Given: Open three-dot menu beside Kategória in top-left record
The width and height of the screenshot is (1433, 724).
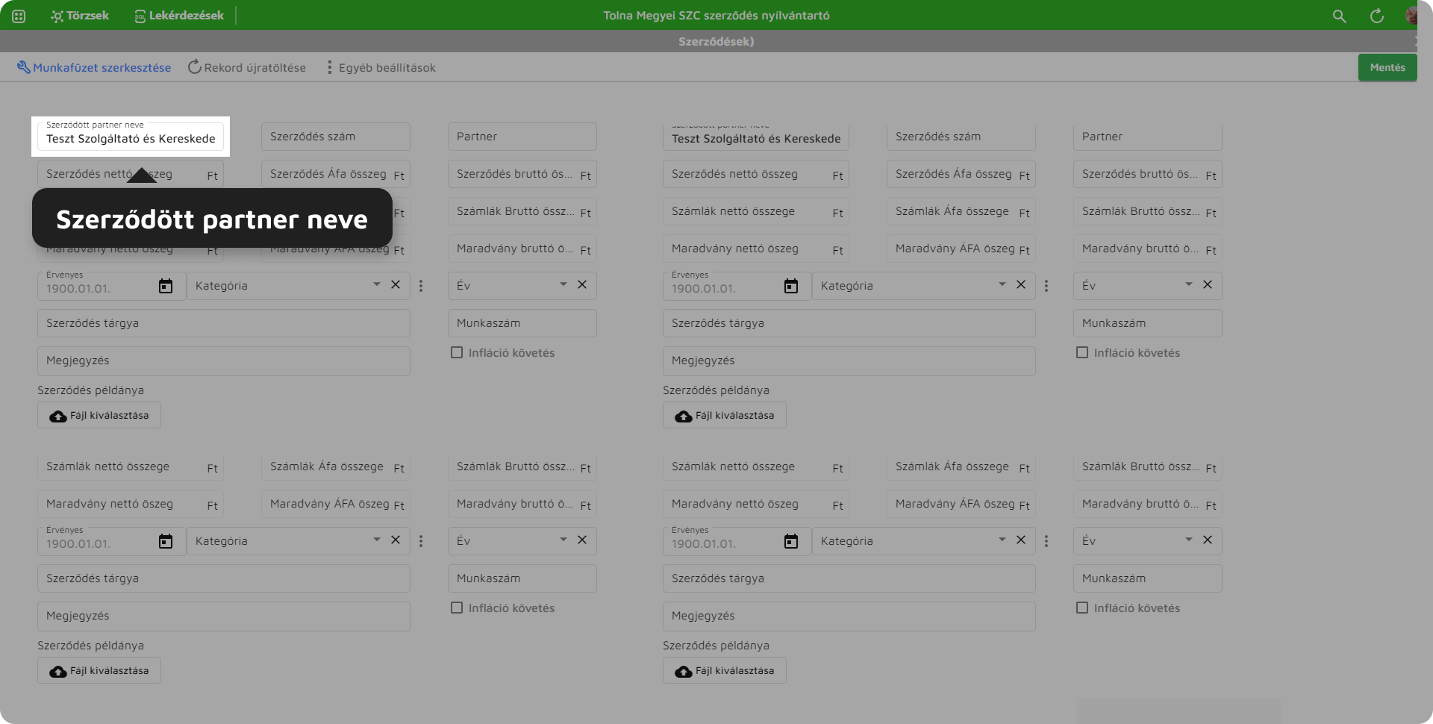Looking at the screenshot, I should pyautogui.click(x=421, y=286).
